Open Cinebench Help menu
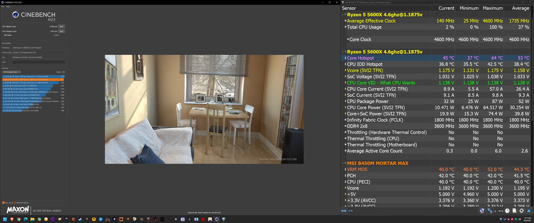This screenshot has width=534, height=223. (7, 6)
